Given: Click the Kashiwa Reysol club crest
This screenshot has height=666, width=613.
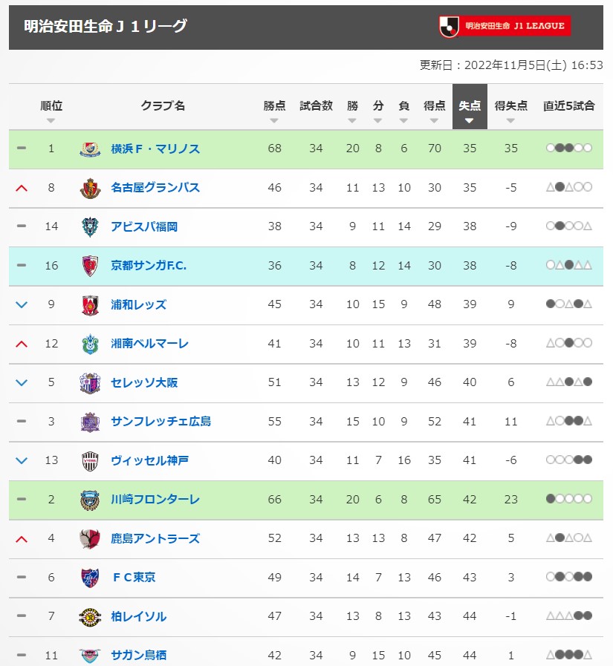Looking at the screenshot, I should click(x=90, y=617).
